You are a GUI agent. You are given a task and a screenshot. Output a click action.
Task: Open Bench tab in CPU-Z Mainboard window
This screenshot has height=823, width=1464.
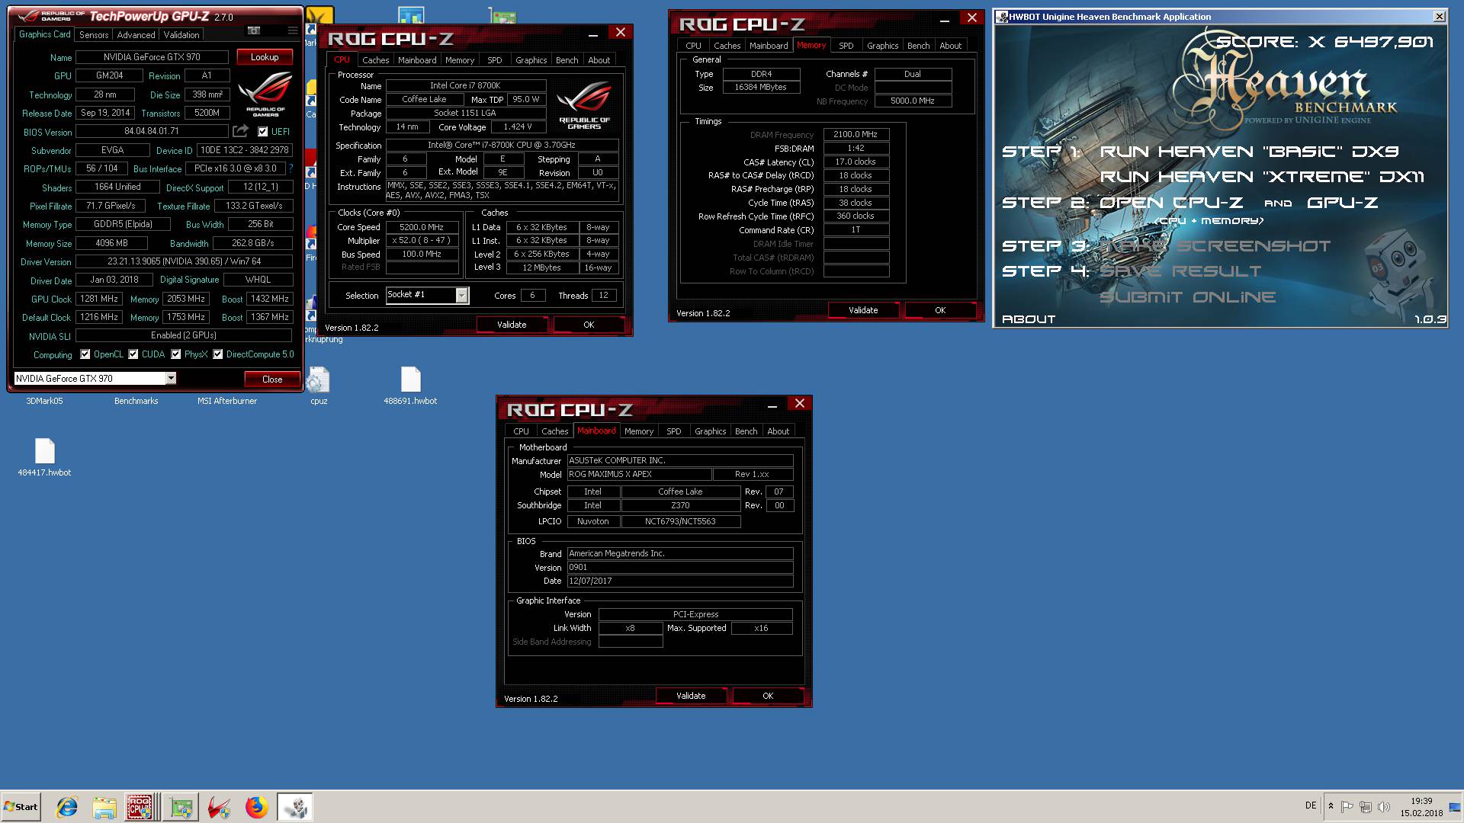pyautogui.click(x=746, y=431)
